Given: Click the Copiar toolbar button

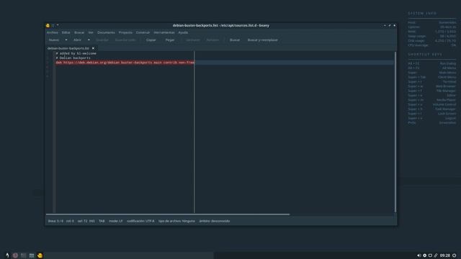Looking at the screenshot, I should click(x=151, y=40).
